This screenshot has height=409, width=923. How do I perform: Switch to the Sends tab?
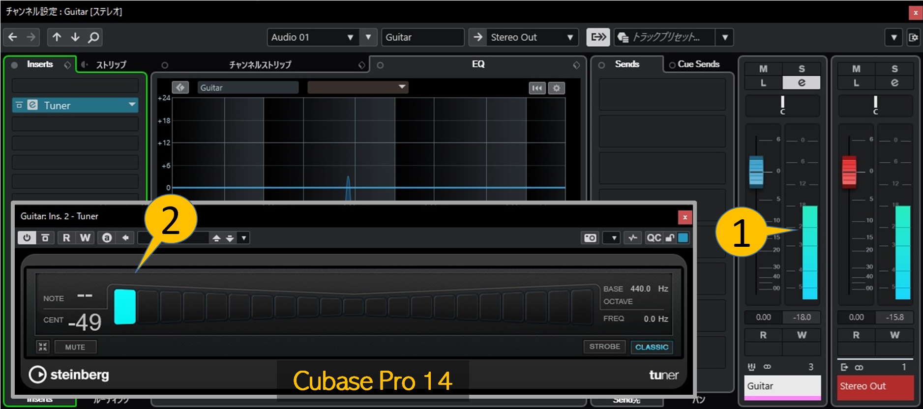627,64
